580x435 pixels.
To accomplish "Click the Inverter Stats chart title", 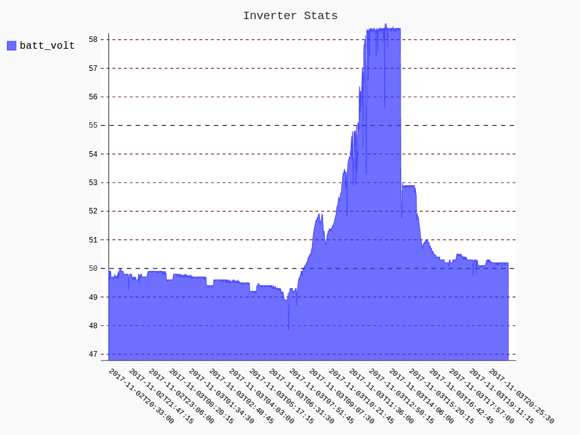I will click(x=290, y=15).
